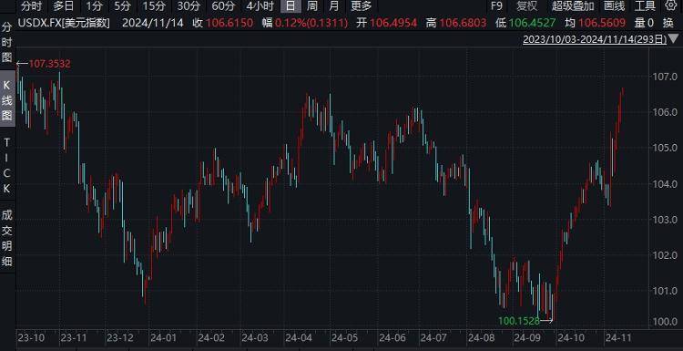Expand the date range triangle arrow
Image resolution: width=683 pixels, height=351 pixels.
[x=673, y=39]
